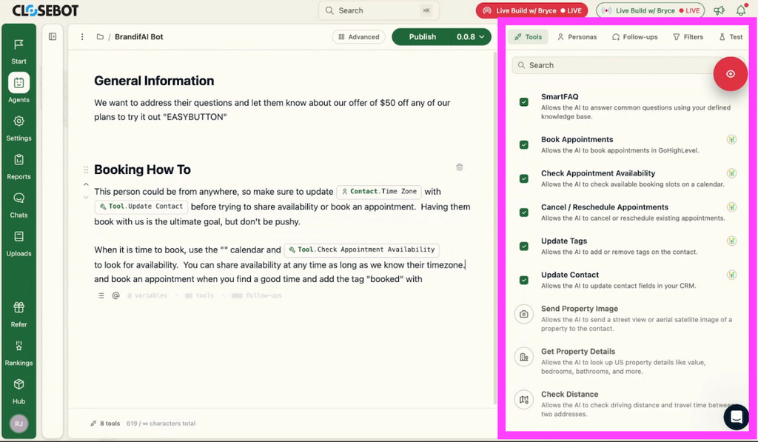This screenshot has height=442, width=758.
Task: Switch to the Personas tab
Action: click(577, 37)
